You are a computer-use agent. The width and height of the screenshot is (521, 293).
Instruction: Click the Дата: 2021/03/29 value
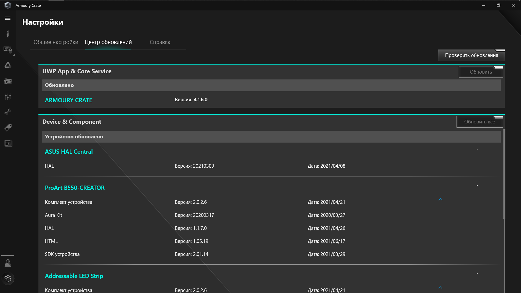coord(326,254)
